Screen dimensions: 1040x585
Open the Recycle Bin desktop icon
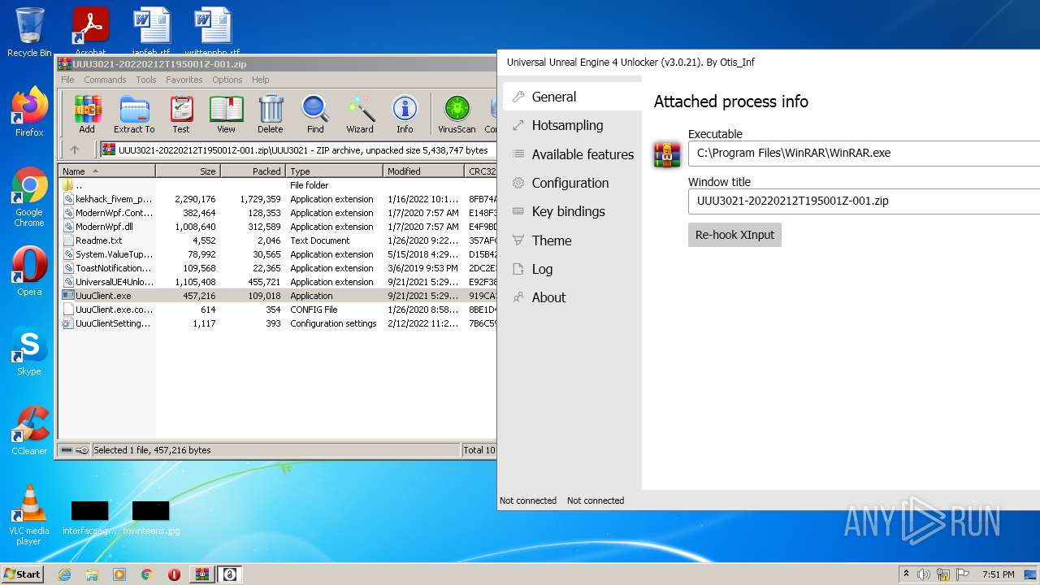click(x=29, y=32)
